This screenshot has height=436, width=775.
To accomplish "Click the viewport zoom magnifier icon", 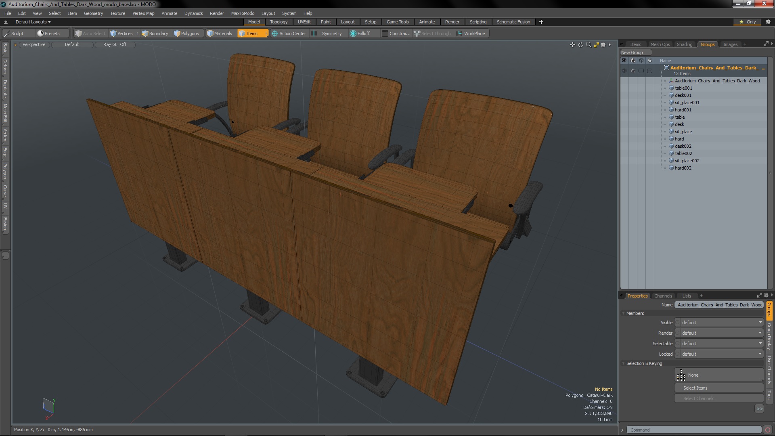I will (589, 45).
